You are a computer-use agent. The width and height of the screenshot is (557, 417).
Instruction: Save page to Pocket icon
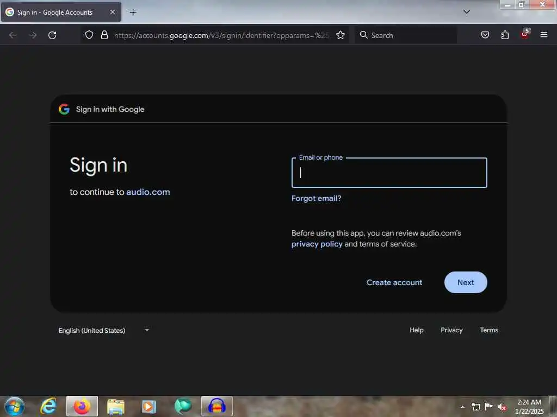pyautogui.click(x=485, y=35)
